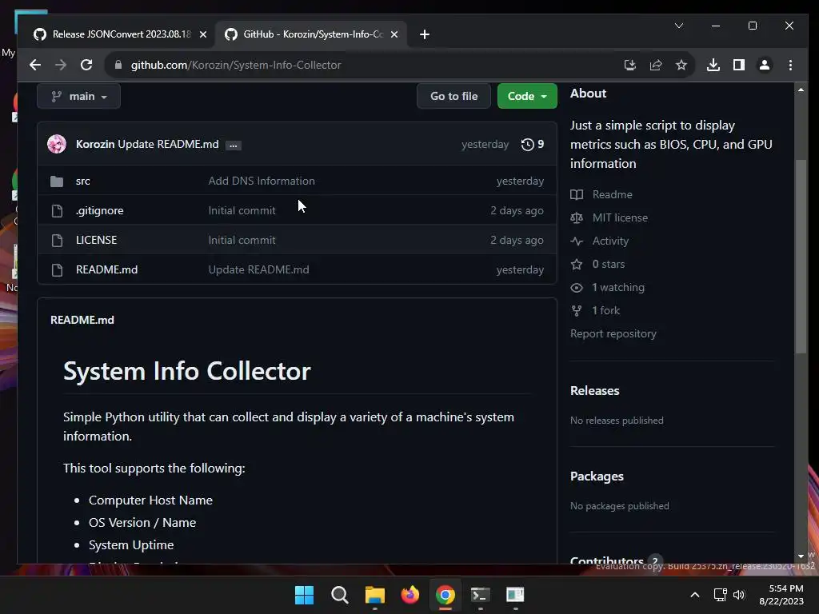Open the Releases heading link
The width and height of the screenshot is (819, 614).
point(595,390)
